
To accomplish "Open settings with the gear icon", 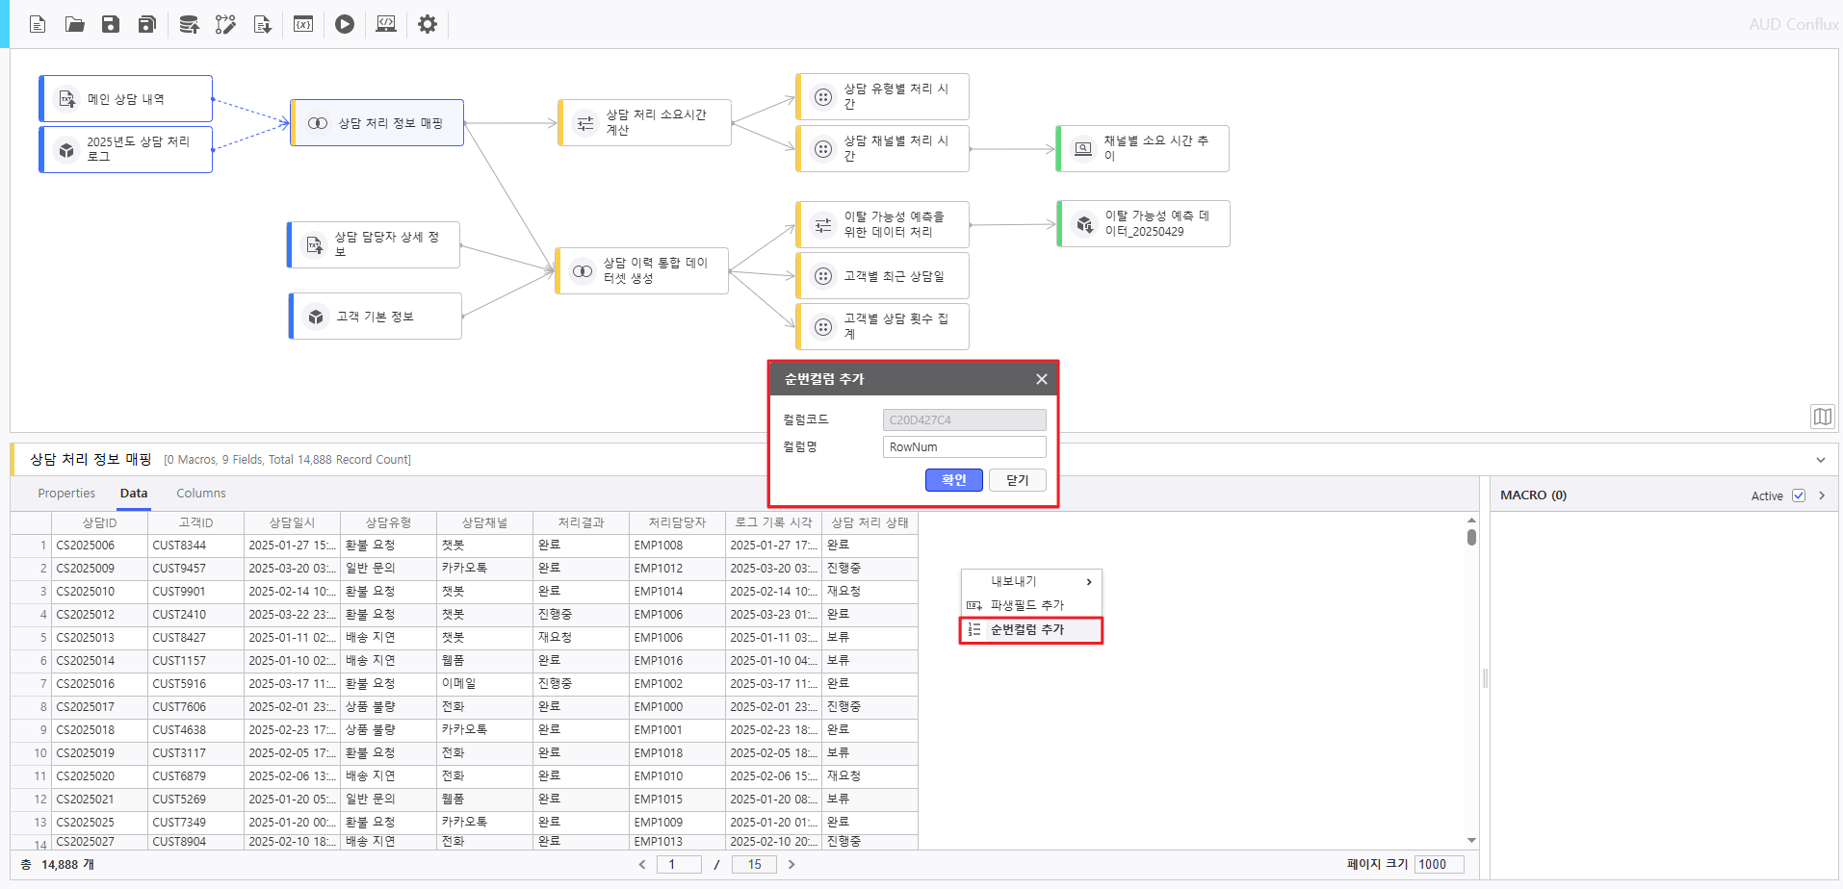I will pos(428,24).
